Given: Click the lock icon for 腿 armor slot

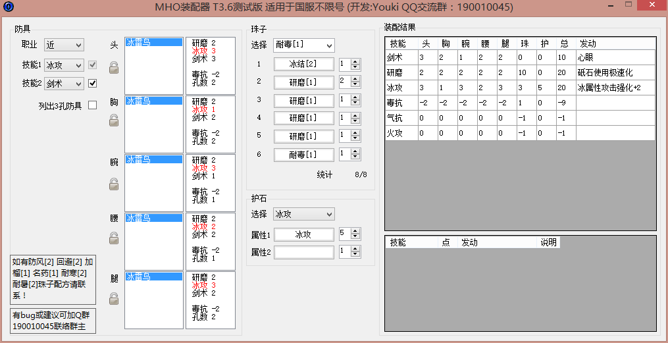Looking at the screenshot, I should [x=114, y=299].
